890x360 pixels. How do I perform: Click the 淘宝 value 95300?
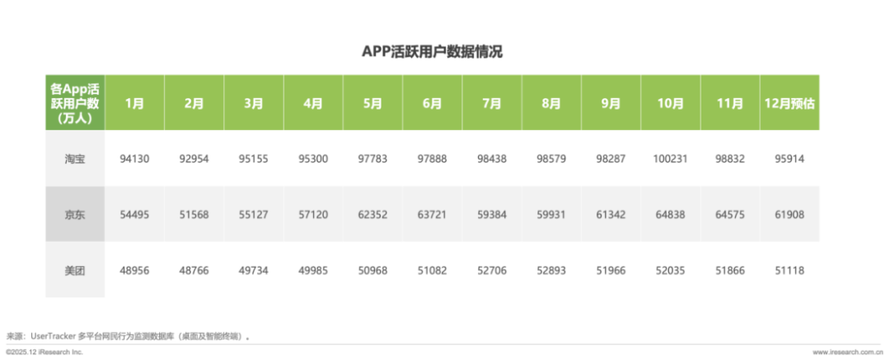[313, 159]
